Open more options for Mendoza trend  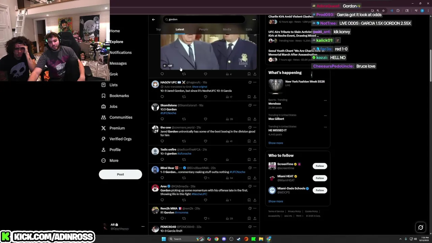pos(325,101)
